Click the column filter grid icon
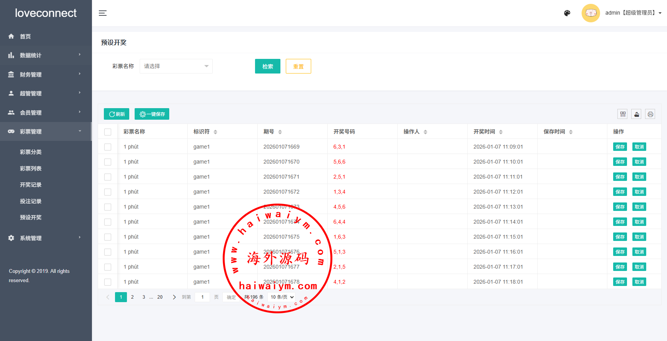 pyautogui.click(x=623, y=114)
